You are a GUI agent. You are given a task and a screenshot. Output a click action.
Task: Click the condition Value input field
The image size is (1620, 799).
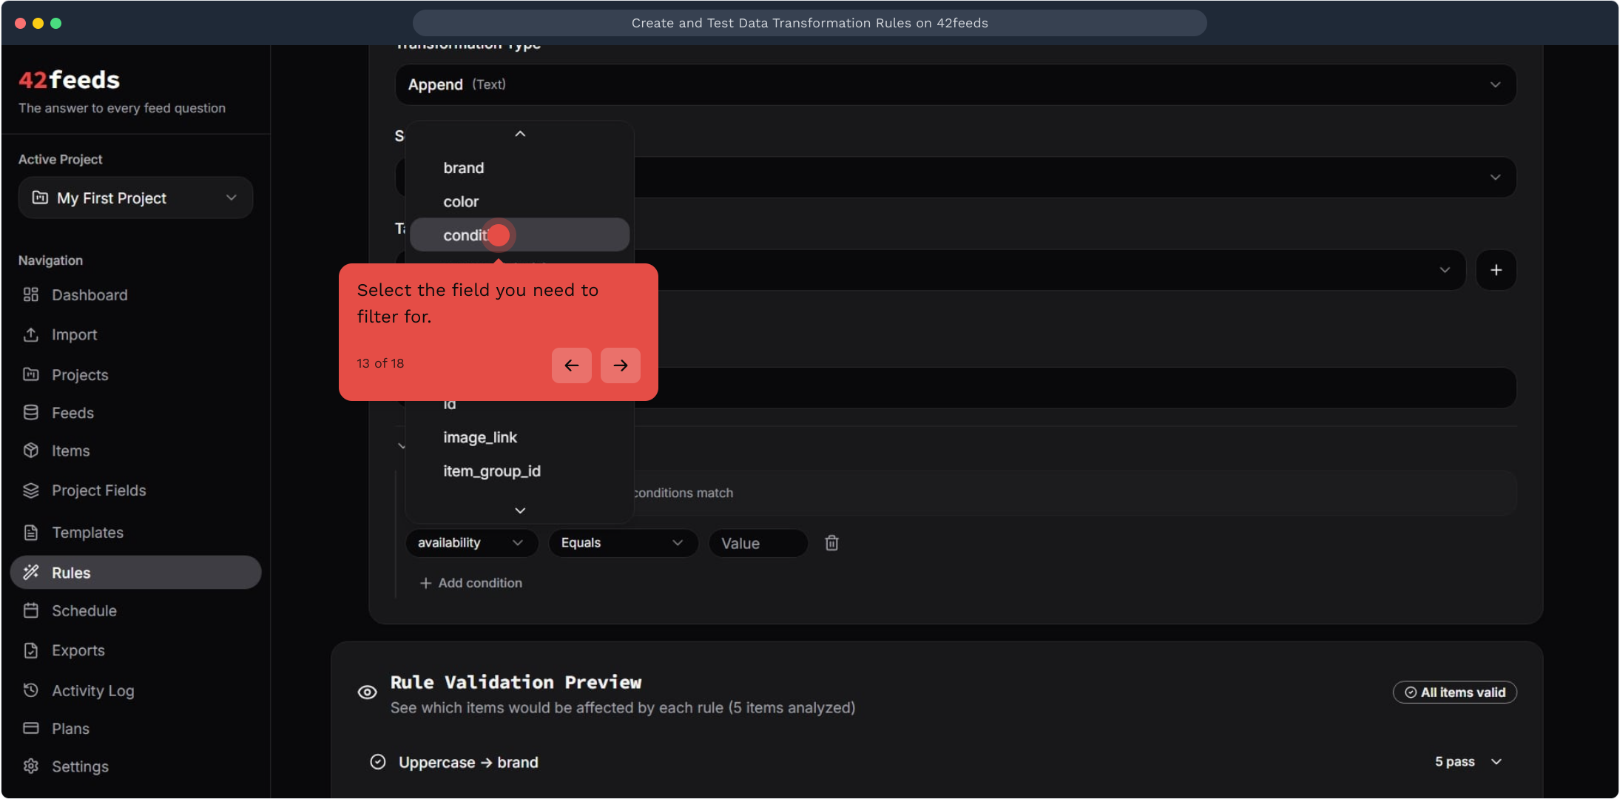coord(757,543)
